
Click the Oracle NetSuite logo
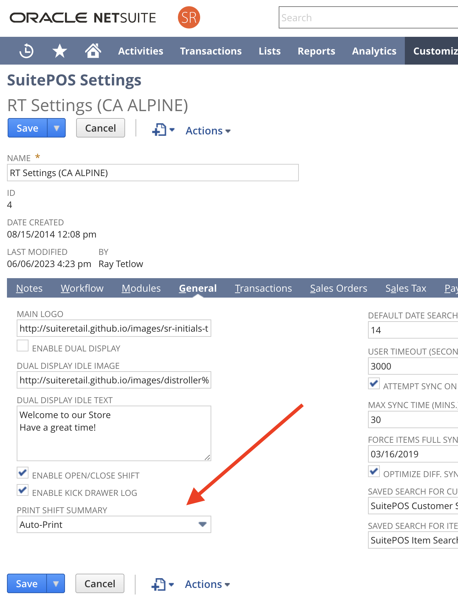coord(83,18)
